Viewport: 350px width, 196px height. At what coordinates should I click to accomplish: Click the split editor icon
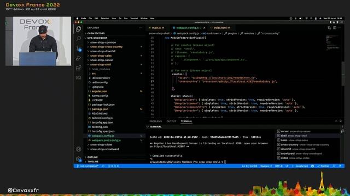click(335, 28)
